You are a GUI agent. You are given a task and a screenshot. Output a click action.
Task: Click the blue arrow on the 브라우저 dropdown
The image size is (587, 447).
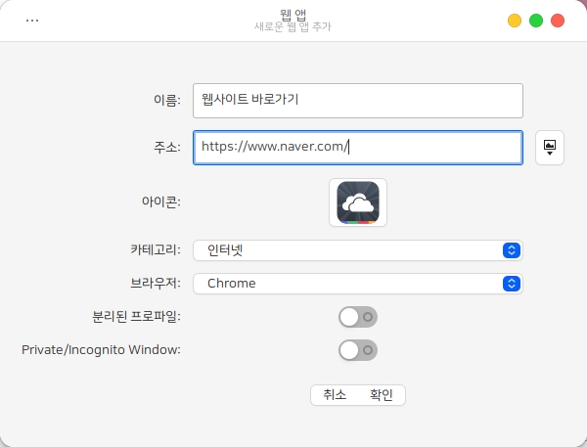click(x=510, y=284)
